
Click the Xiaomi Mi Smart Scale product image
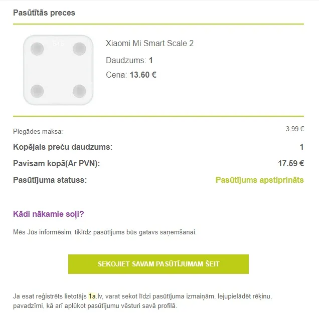tap(58, 70)
